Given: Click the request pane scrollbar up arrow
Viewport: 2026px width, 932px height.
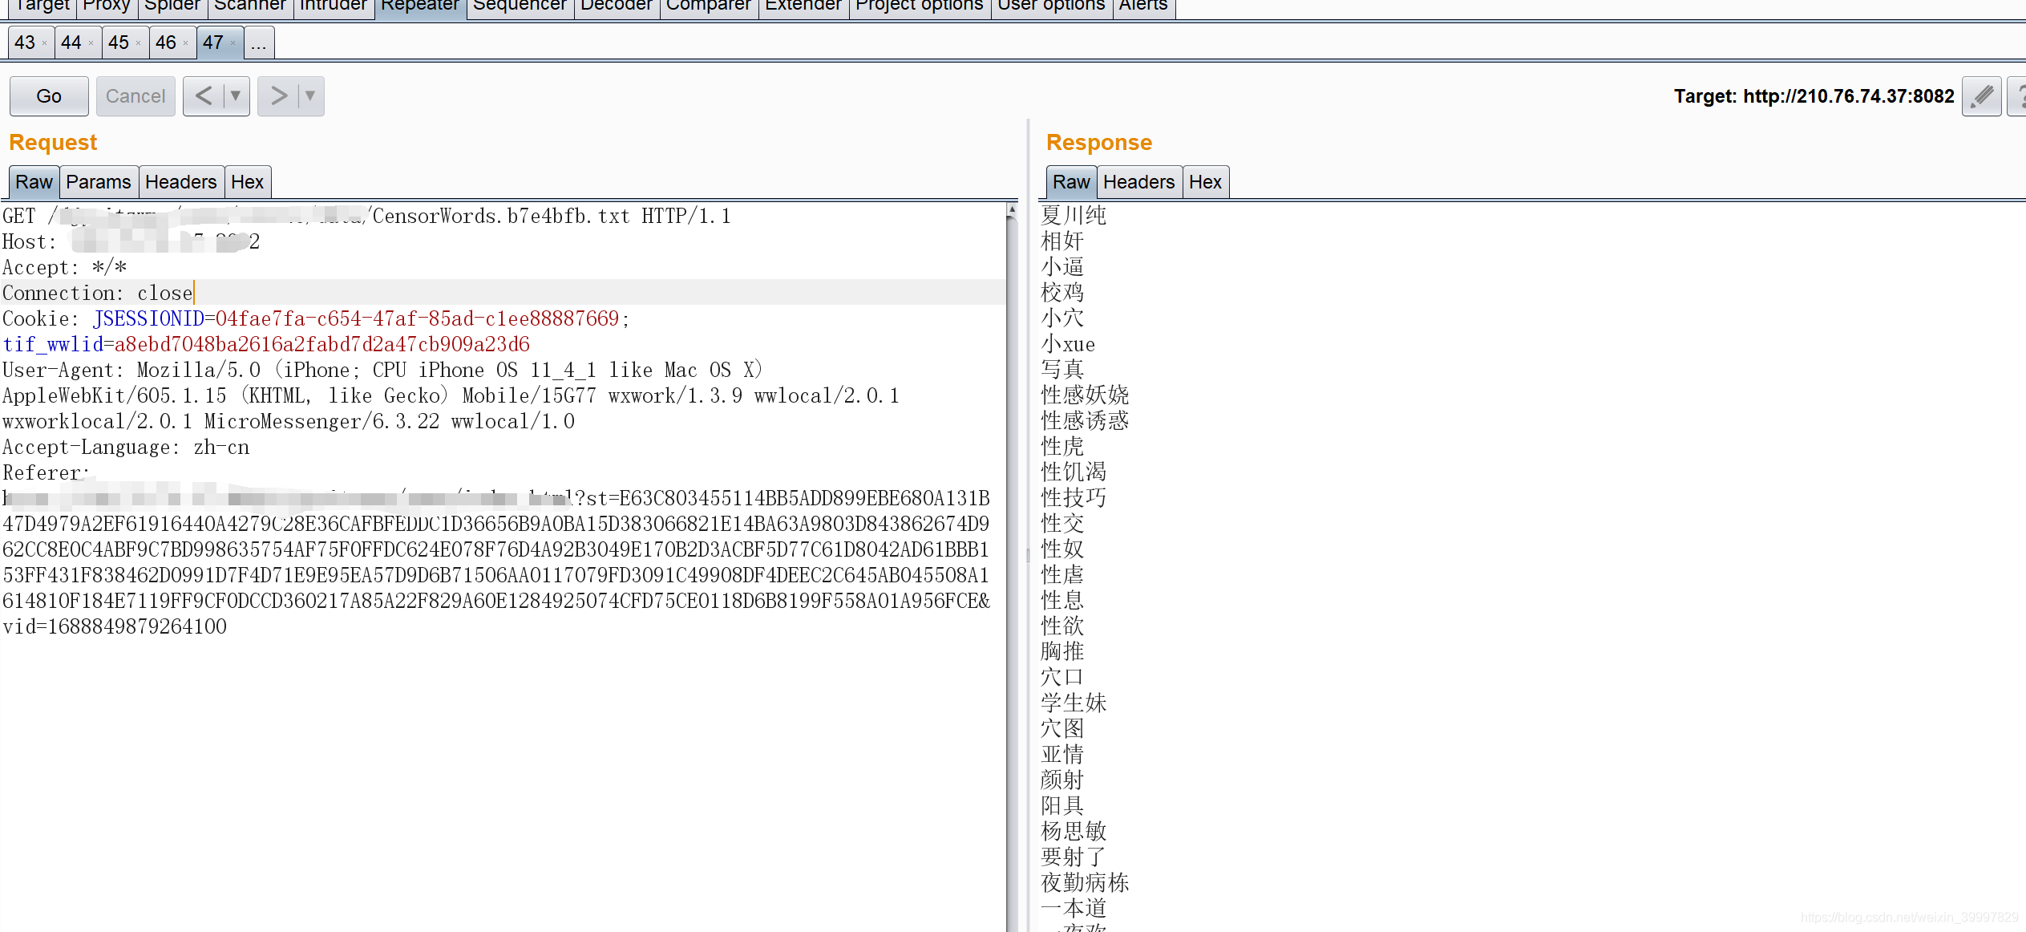Looking at the screenshot, I should 1012,209.
